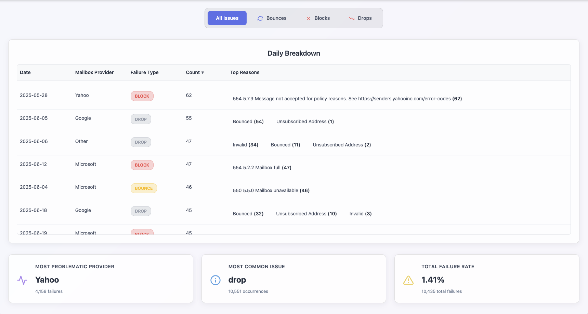The width and height of the screenshot is (588, 314).
Task: Click the BLOCK badge for 2025-06-12
Action: (x=142, y=165)
